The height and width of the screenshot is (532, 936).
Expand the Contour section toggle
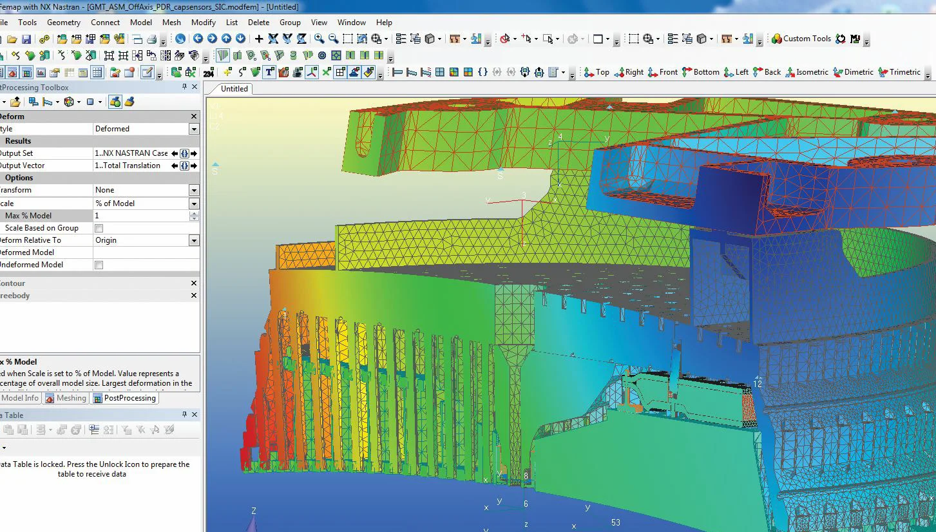(194, 283)
